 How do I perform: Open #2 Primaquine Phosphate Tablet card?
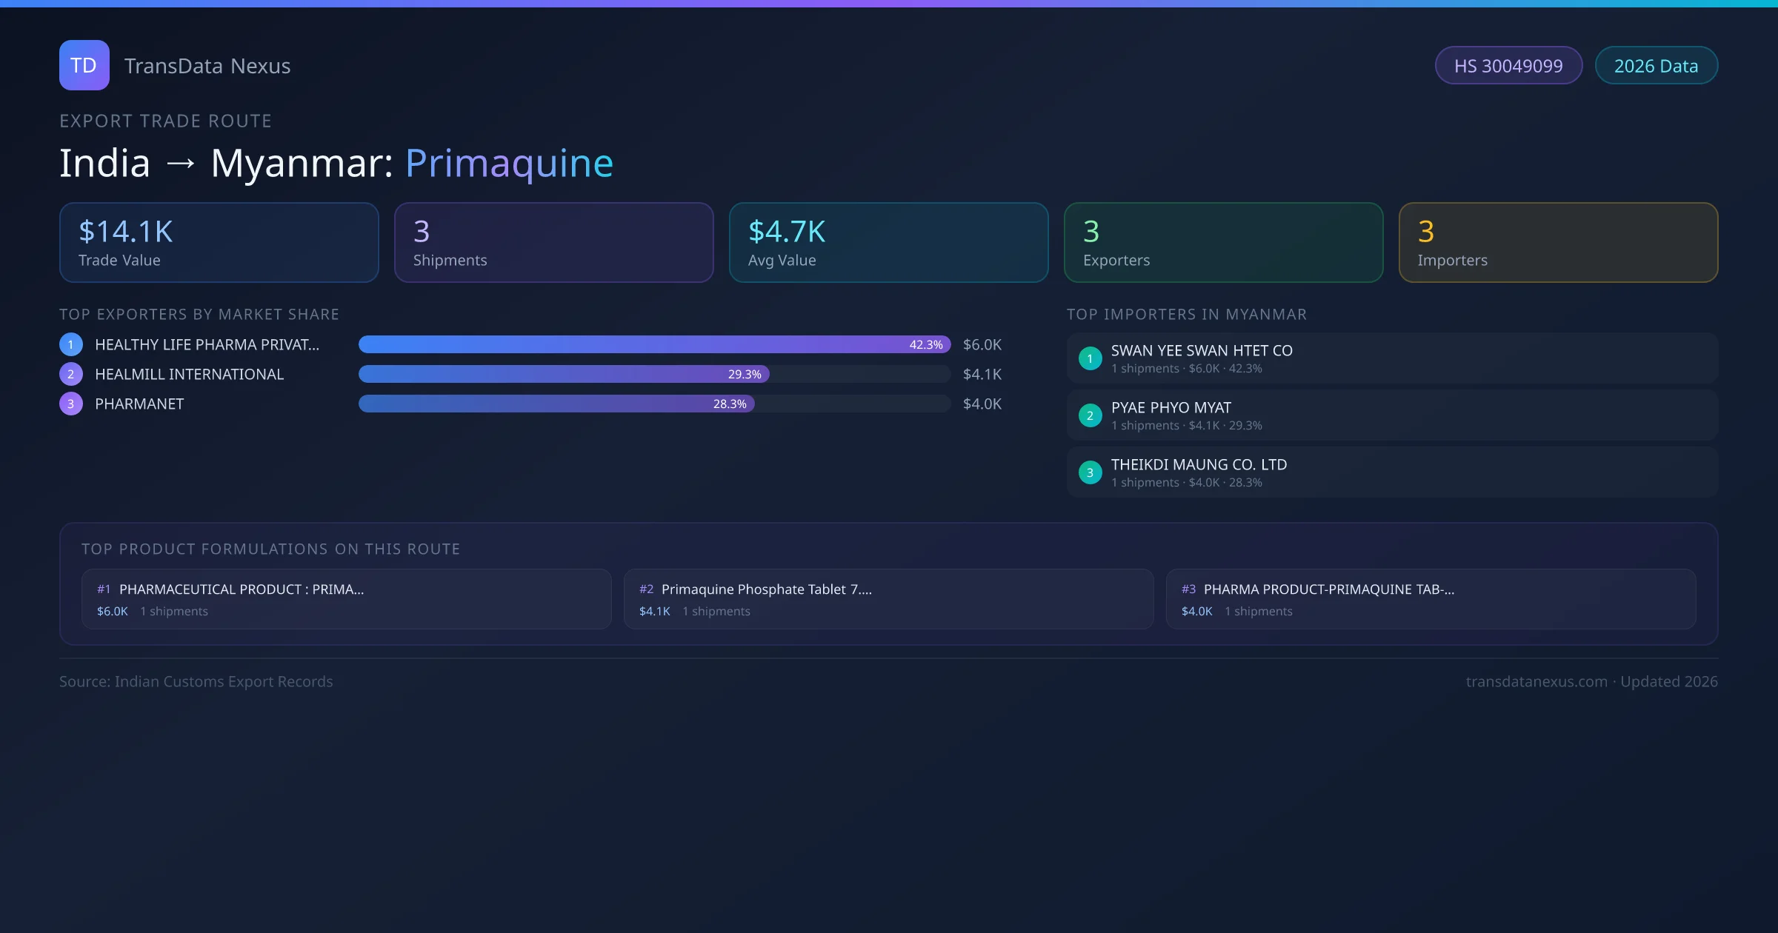coord(888,599)
